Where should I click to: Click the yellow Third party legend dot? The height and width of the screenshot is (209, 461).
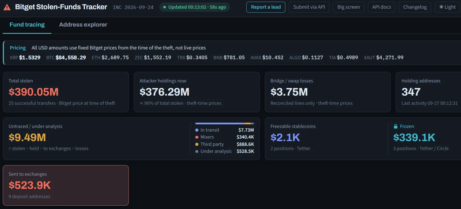tap(197, 144)
